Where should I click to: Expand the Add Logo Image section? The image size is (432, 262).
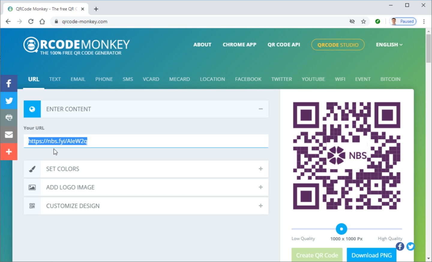[x=261, y=187]
